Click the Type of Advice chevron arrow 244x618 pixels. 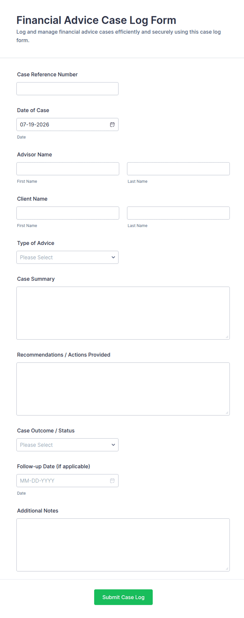[113, 257]
